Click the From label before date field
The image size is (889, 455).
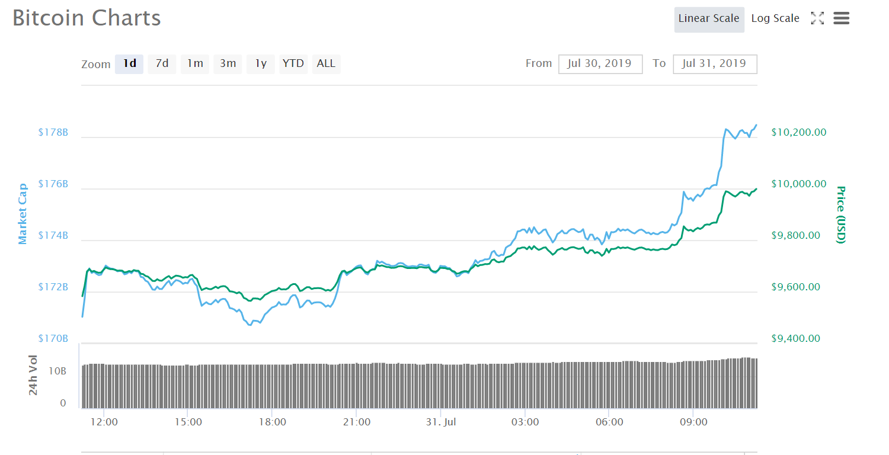click(x=539, y=63)
